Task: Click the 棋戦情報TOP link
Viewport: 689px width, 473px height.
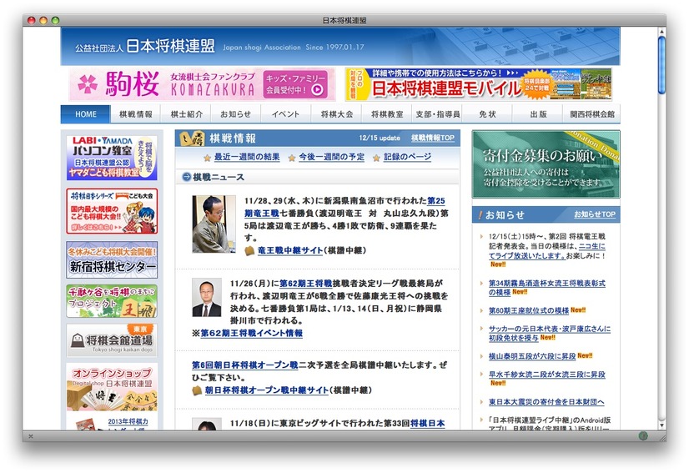Action: (433, 138)
